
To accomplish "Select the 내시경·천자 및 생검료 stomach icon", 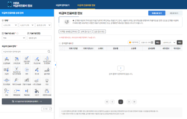I will [47, 60].
